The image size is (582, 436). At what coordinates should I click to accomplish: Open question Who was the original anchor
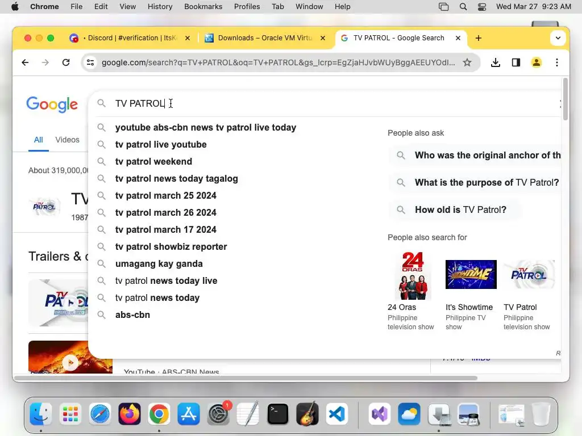point(475,156)
